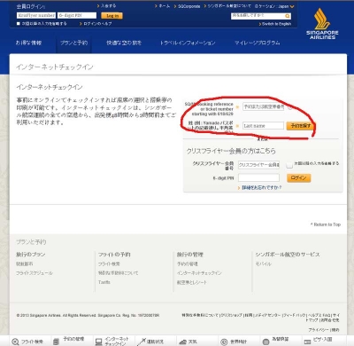Image resolution: width=354 pixels, height=346 pixels.
Task: Open currency converter icon in bottom bar
Action: click(x=265, y=342)
